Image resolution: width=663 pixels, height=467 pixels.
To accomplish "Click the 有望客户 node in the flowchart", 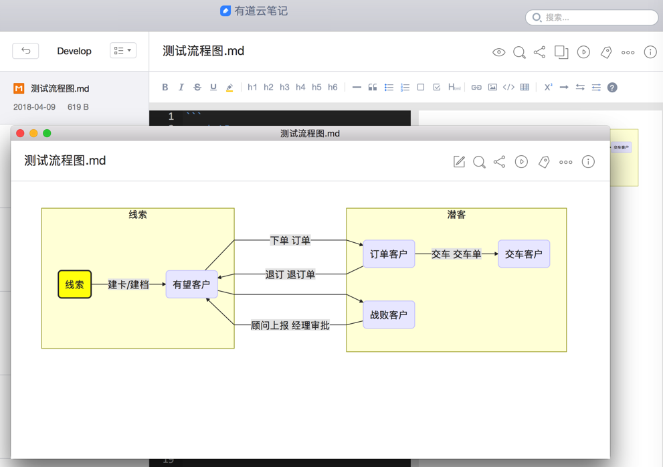I will coord(191,284).
